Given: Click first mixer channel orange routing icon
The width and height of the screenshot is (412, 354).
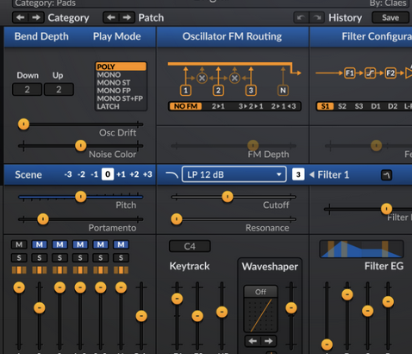Looking at the screenshot, I should click(19, 270).
